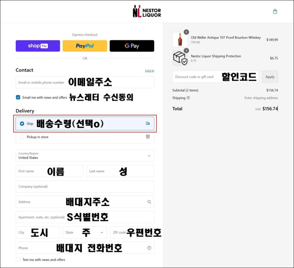The image size is (294, 268).
Task: Click the $149.99 item price
Action: pyautogui.click(x=272, y=40)
